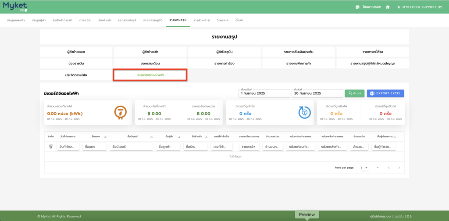Click the คู่มือใช้งานระบบ link in footer

380,217
